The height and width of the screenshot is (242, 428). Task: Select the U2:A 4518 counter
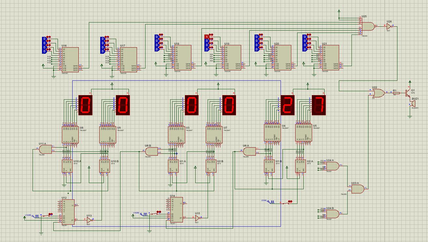[x=301, y=166]
